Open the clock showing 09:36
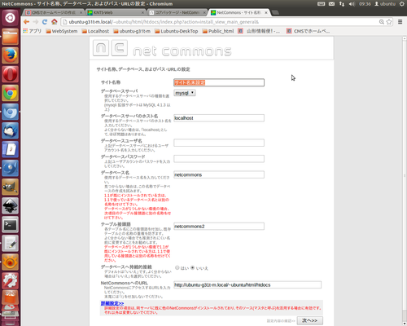Image resolution: width=407 pixels, height=326 pixels. 365,4
